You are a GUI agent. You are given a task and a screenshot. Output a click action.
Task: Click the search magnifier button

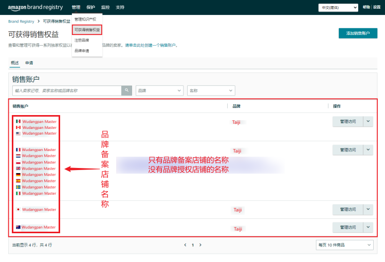click(x=126, y=90)
